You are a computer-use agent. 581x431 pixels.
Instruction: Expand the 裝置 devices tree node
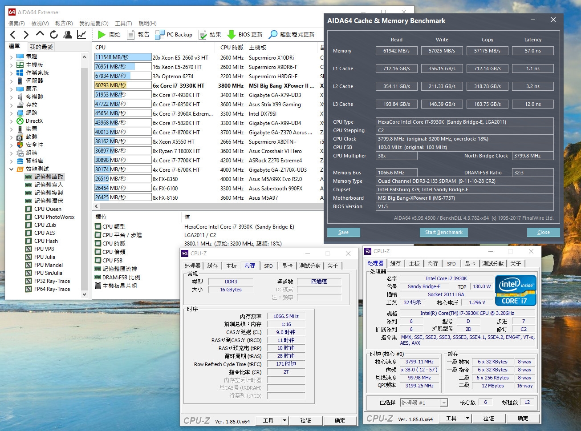pyautogui.click(x=11, y=129)
